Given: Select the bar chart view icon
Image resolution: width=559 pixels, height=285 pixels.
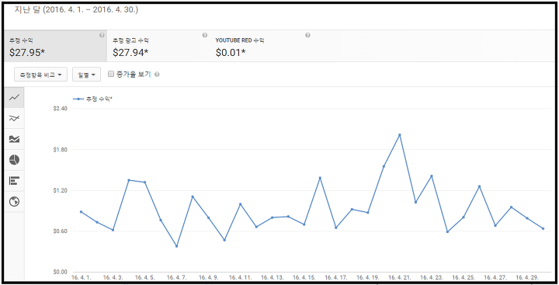Looking at the screenshot, I should tap(14, 181).
